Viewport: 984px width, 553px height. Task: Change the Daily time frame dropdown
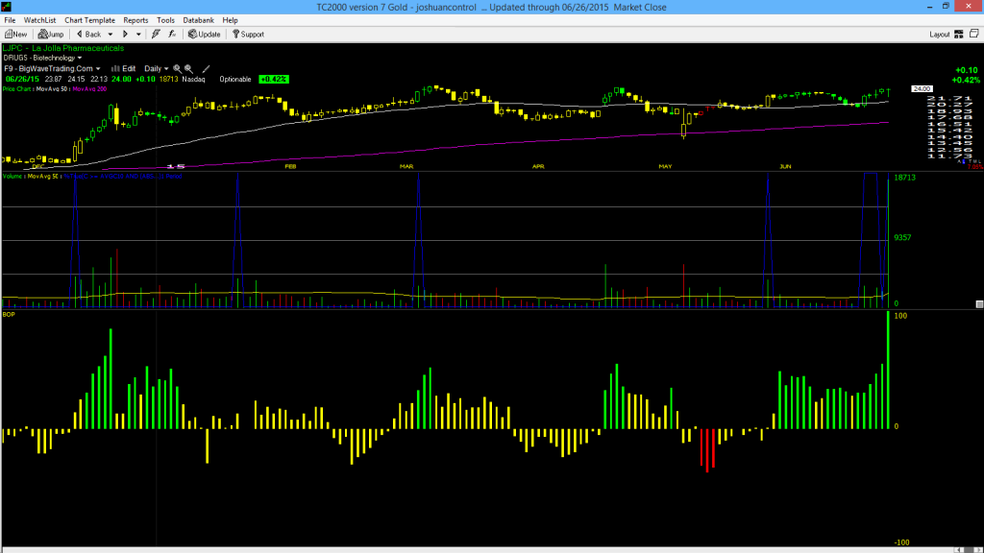pos(157,68)
